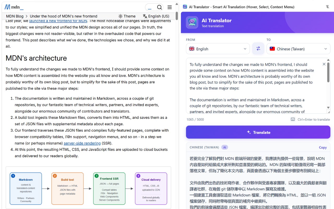
Task: Click the '1065 / 5000' character counter
Action: [x=195, y=119]
